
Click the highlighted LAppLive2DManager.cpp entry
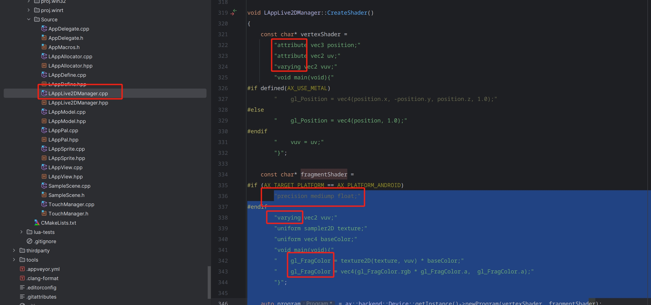(x=78, y=93)
